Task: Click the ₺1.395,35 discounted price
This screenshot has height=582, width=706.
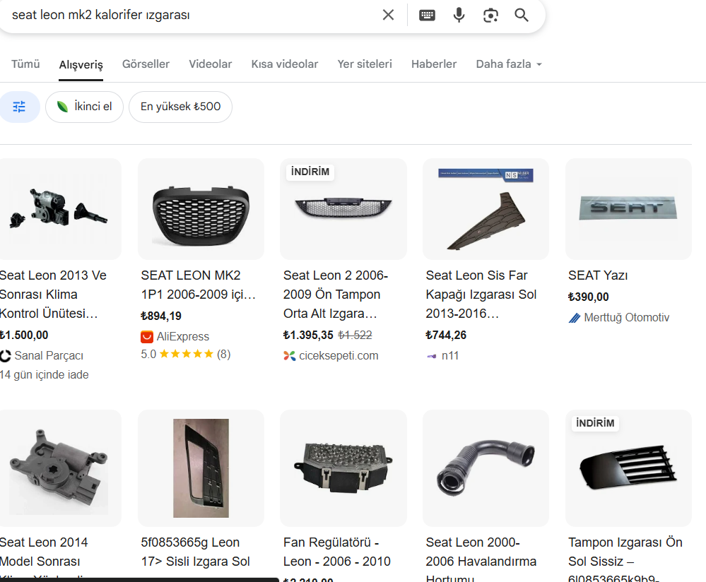Action: 308,335
